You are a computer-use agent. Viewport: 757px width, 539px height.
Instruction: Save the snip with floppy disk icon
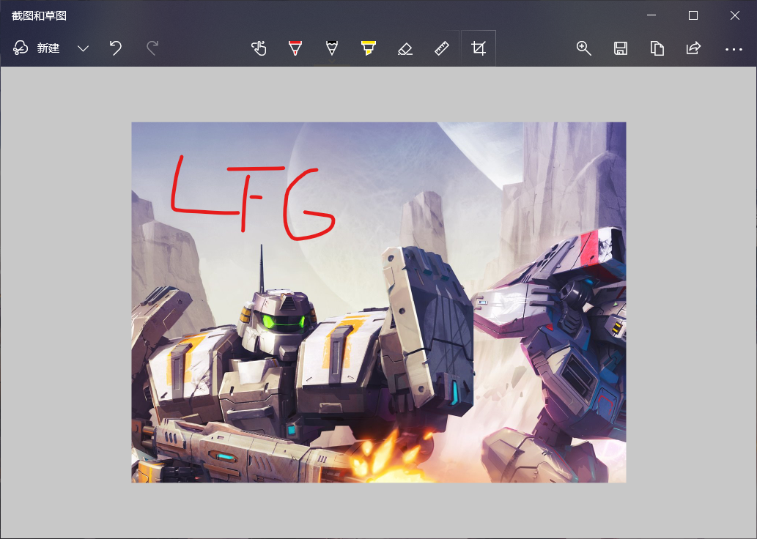click(x=621, y=48)
